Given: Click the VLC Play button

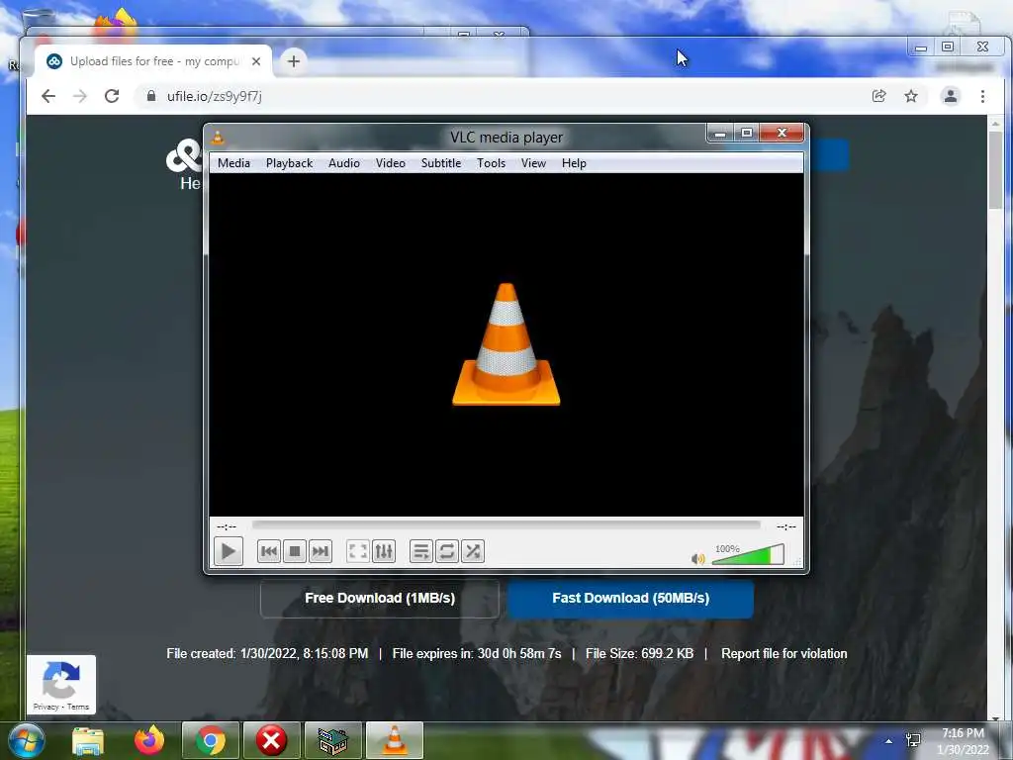Looking at the screenshot, I should (229, 551).
